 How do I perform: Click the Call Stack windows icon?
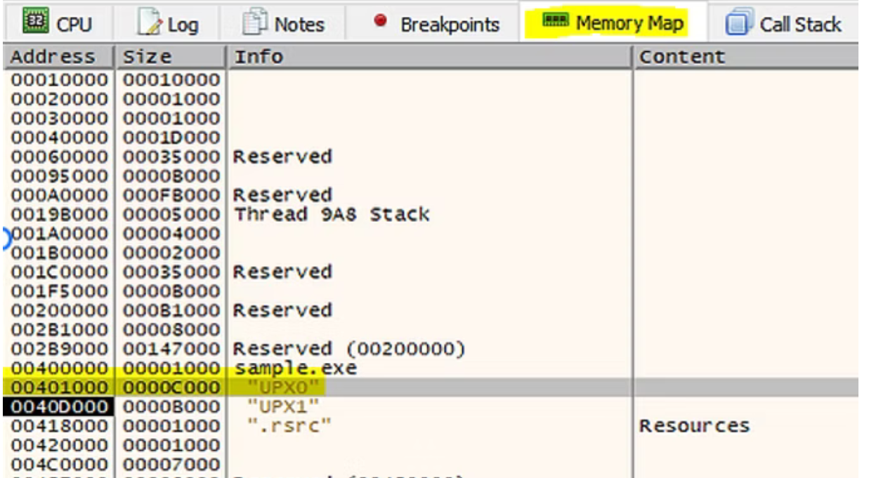(736, 24)
